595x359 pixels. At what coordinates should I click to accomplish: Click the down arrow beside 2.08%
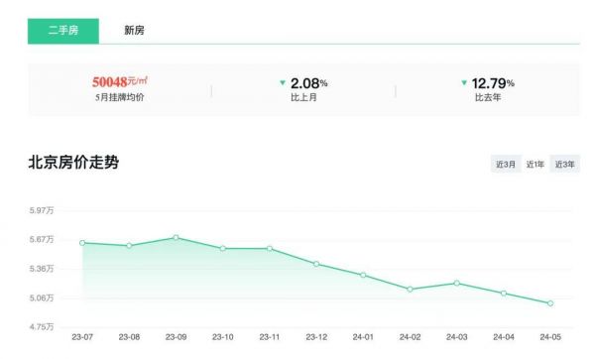tap(283, 82)
